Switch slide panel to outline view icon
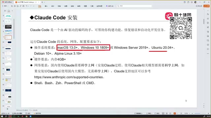The image size is (211, 118). [x=5, y=11]
